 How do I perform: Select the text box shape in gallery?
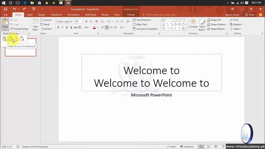[164, 20]
